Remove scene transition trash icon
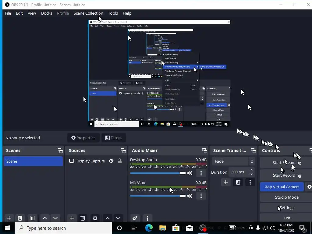This screenshot has width=312, height=234. tap(238, 182)
